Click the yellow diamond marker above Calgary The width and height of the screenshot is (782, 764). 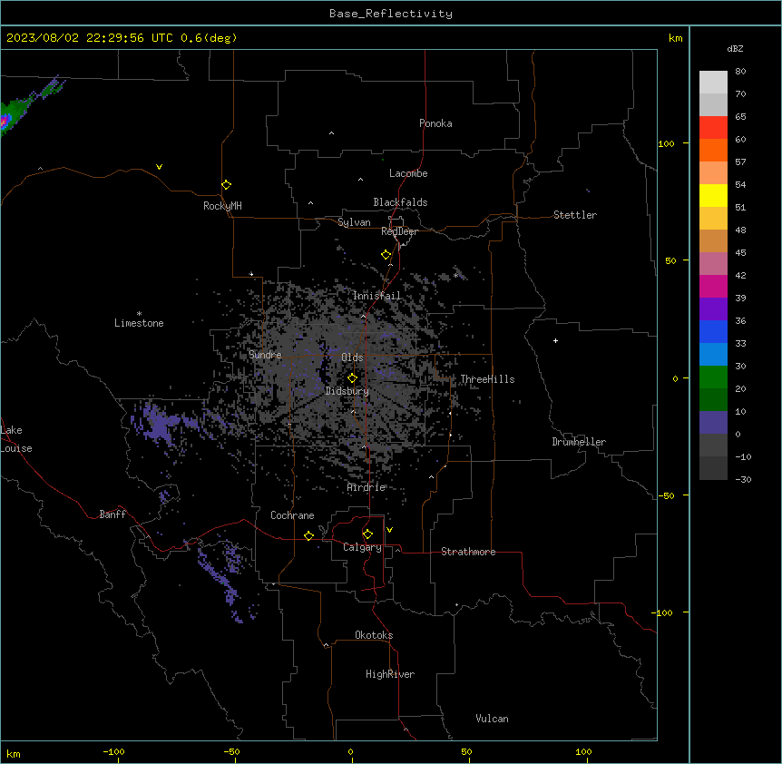[x=367, y=534]
